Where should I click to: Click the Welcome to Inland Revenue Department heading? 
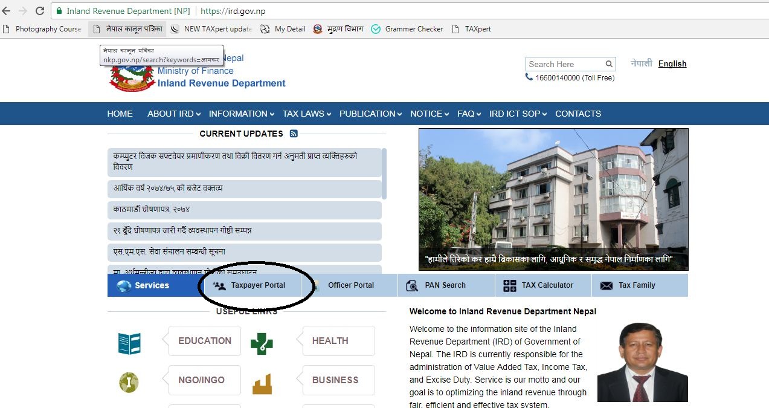(503, 312)
